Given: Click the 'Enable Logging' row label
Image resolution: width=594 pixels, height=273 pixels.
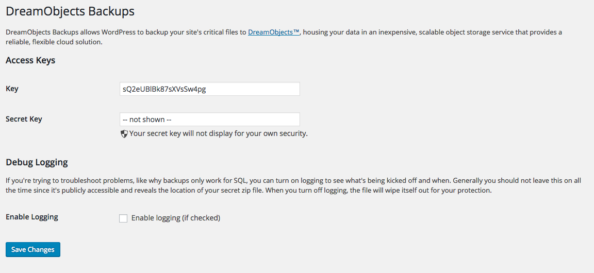Looking at the screenshot, I should click(32, 217).
